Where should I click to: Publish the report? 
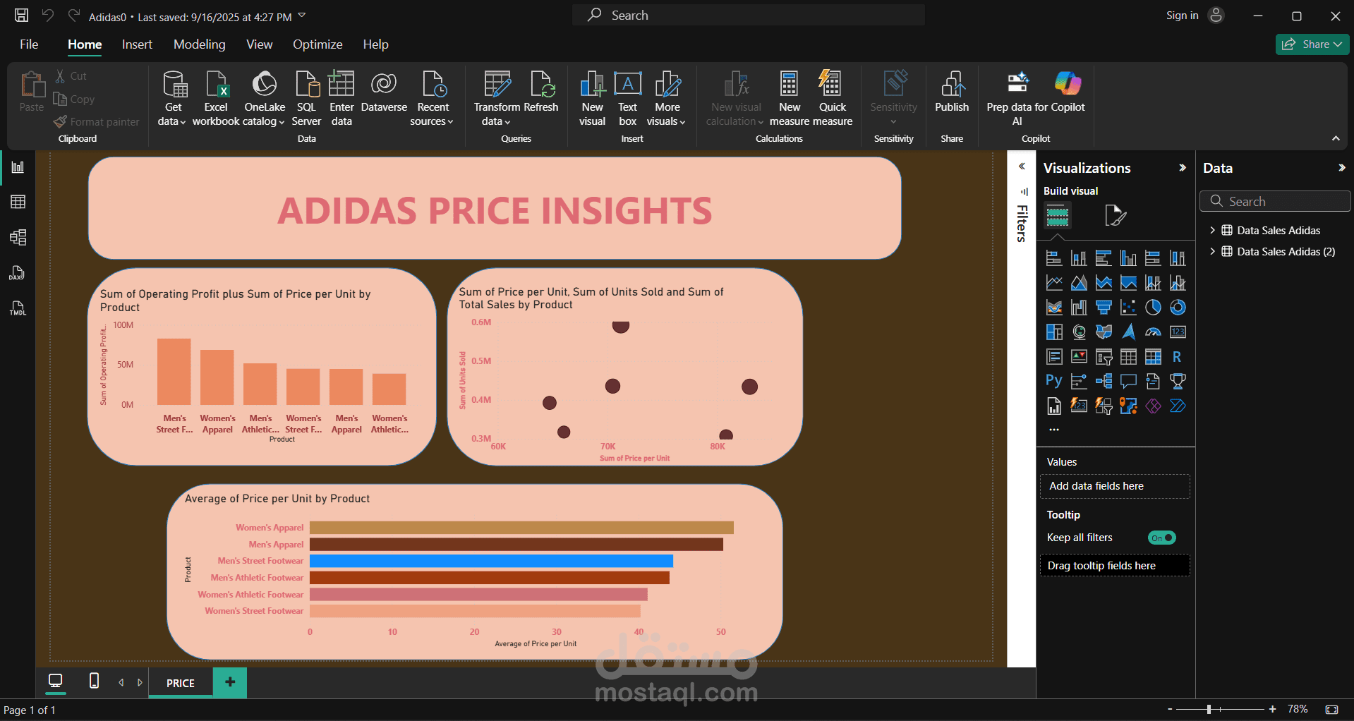952,92
